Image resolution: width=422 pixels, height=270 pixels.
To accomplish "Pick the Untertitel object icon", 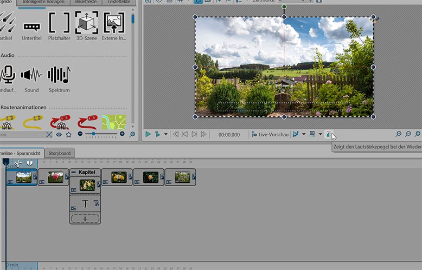I will pos(32,26).
